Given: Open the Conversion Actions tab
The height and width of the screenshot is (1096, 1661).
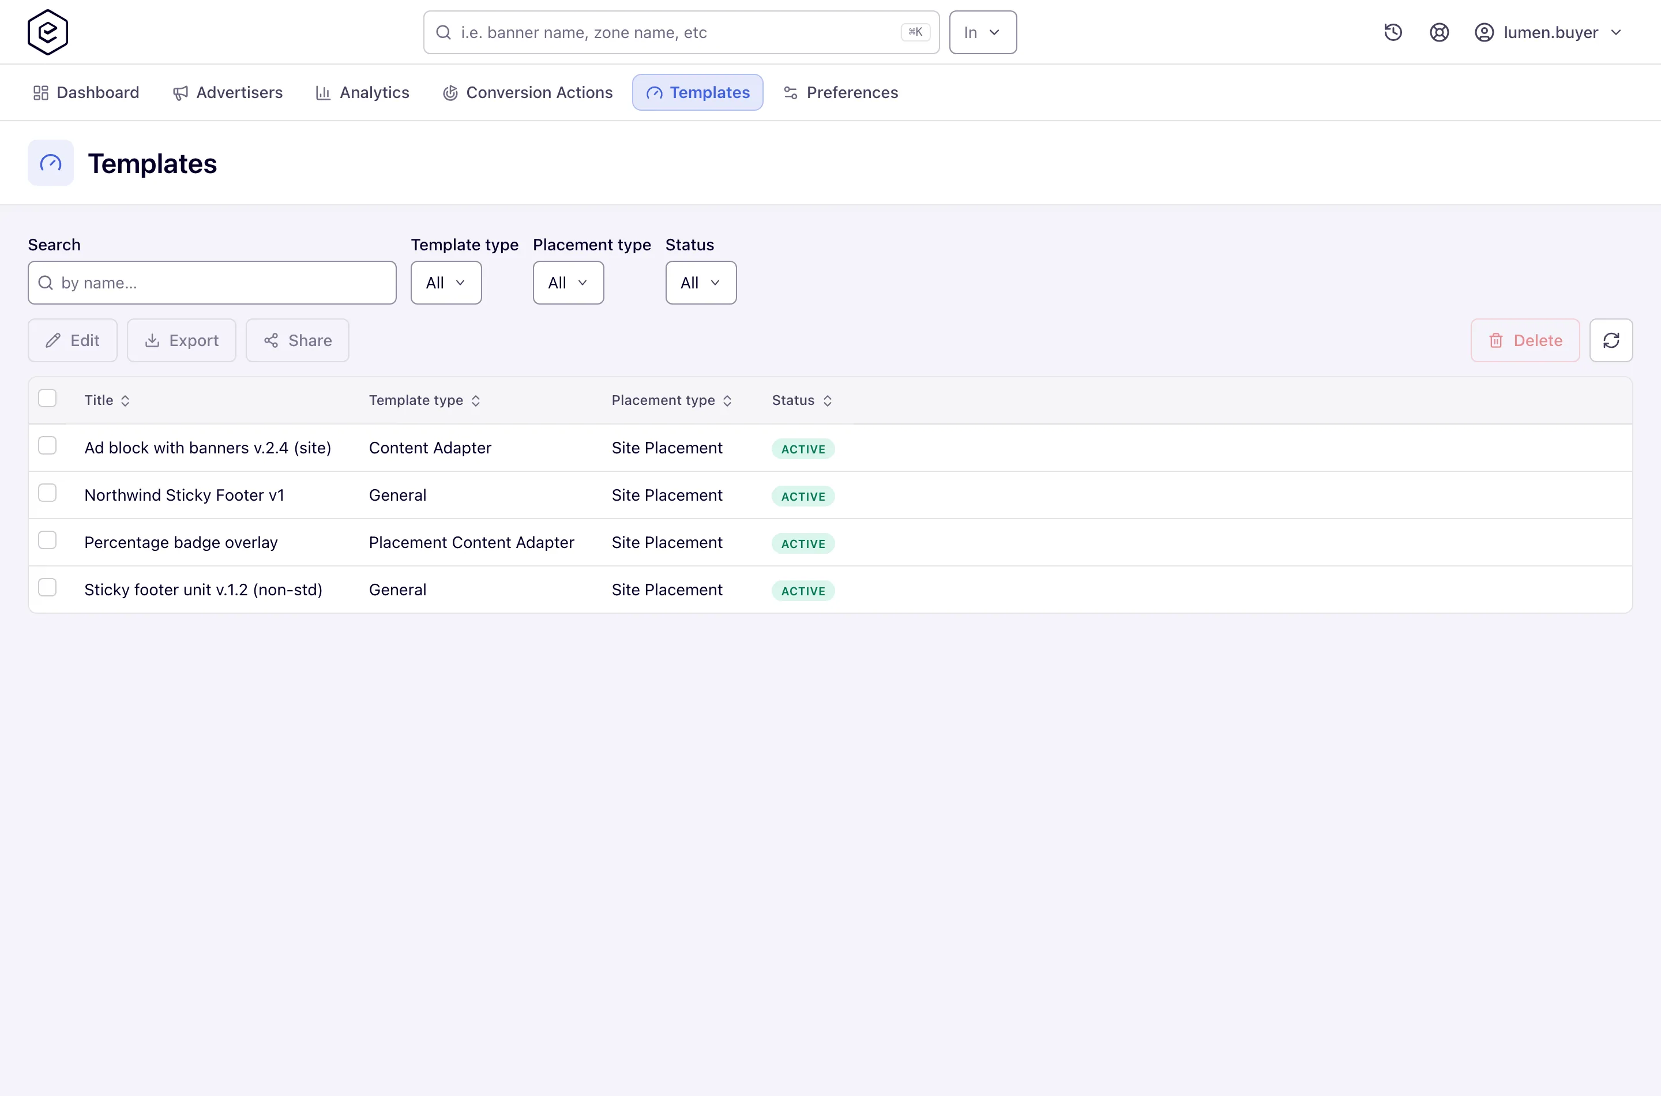Looking at the screenshot, I should 528,92.
